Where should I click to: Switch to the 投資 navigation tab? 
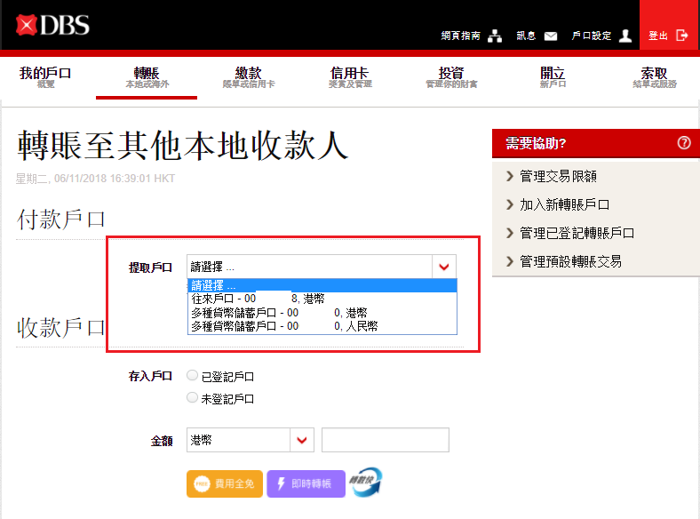(x=451, y=77)
